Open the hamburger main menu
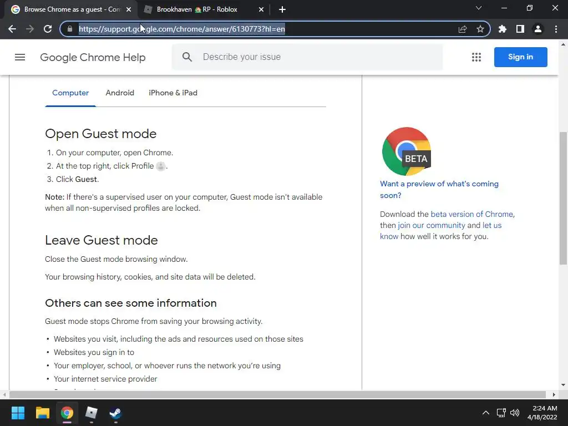This screenshot has width=568, height=426. coord(20,57)
